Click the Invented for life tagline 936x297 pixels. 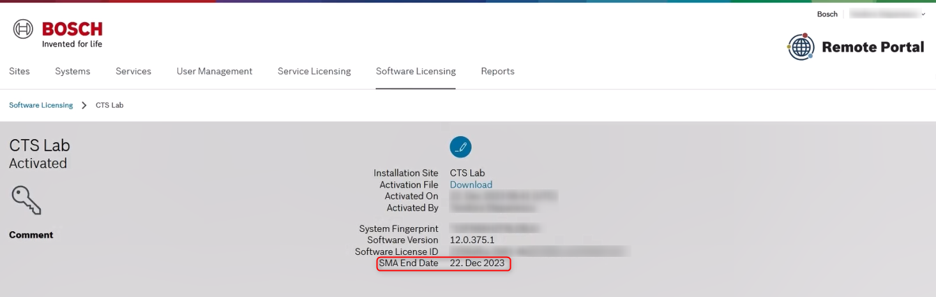pos(72,44)
